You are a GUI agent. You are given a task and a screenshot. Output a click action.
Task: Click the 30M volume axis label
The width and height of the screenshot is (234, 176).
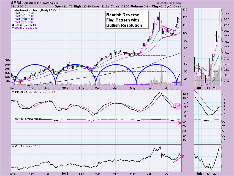[7, 60]
